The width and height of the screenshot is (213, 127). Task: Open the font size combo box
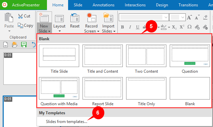pyautogui.click(x=177, y=17)
